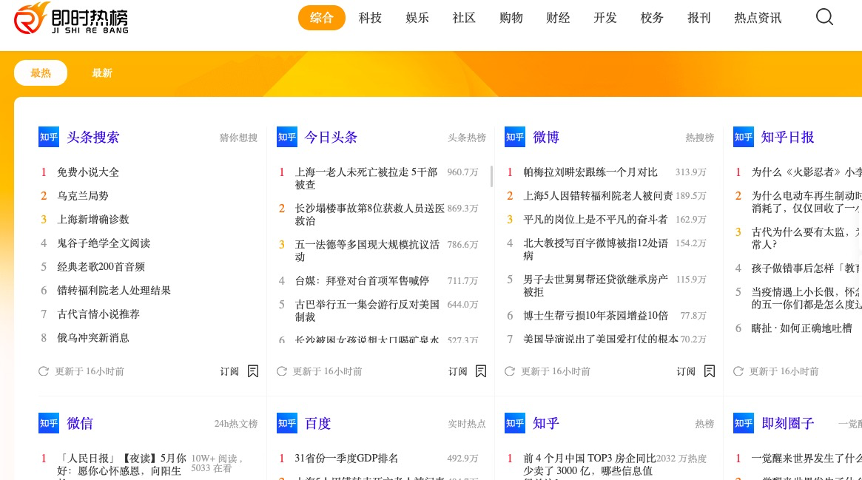The image size is (862, 480).
Task: Open 平凡的岗位上是不平凡的奋斗者 topic
Action: point(596,219)
